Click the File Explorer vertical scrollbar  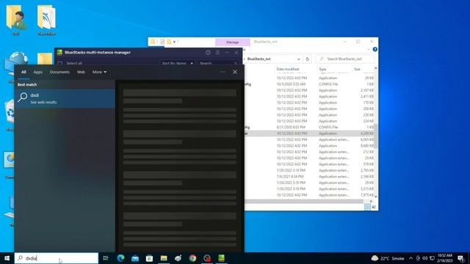pyautogui.click(x=375, y=136)
